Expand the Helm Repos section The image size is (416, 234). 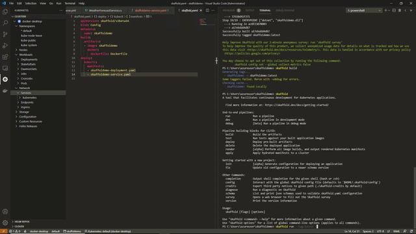pyautogui.click(x=22, y=222)
